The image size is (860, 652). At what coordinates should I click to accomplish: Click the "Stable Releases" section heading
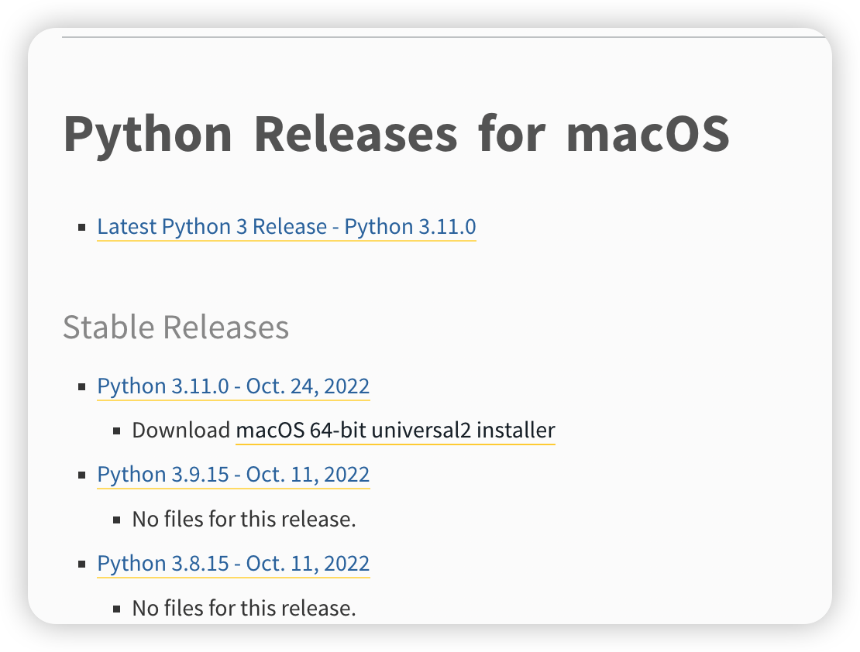click(x=176, y=327)
